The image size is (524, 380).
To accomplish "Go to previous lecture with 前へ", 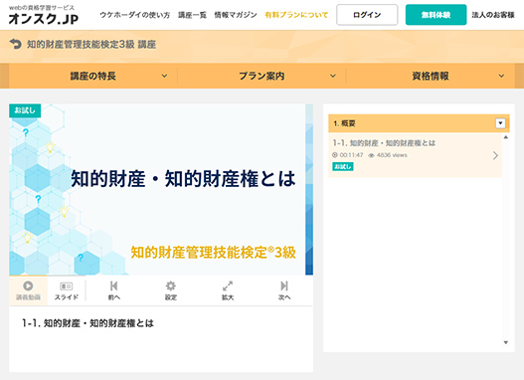I will tap(114, 290).
